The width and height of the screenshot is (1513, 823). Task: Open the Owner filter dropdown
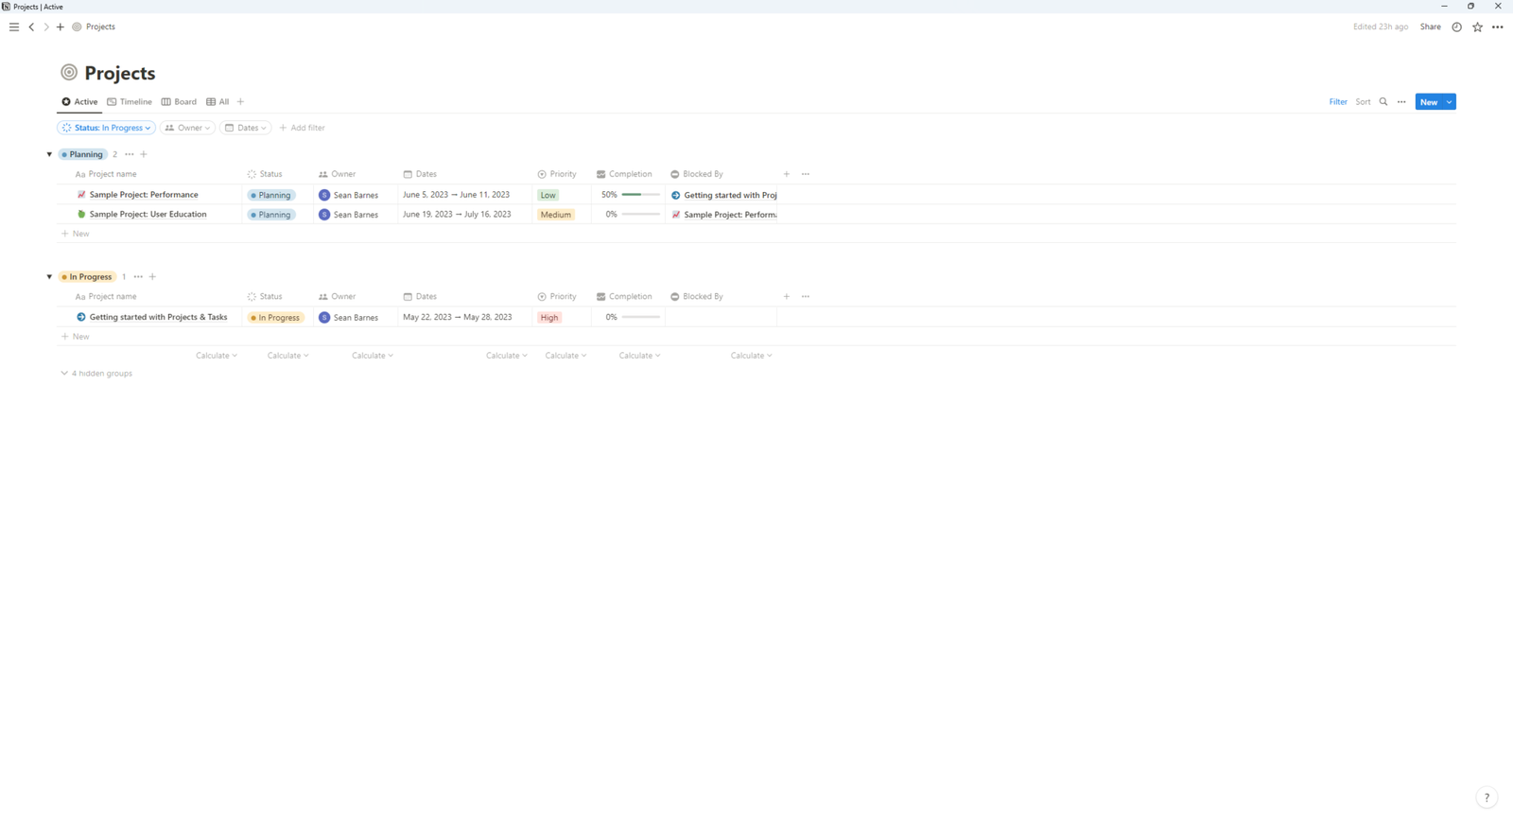187,128
